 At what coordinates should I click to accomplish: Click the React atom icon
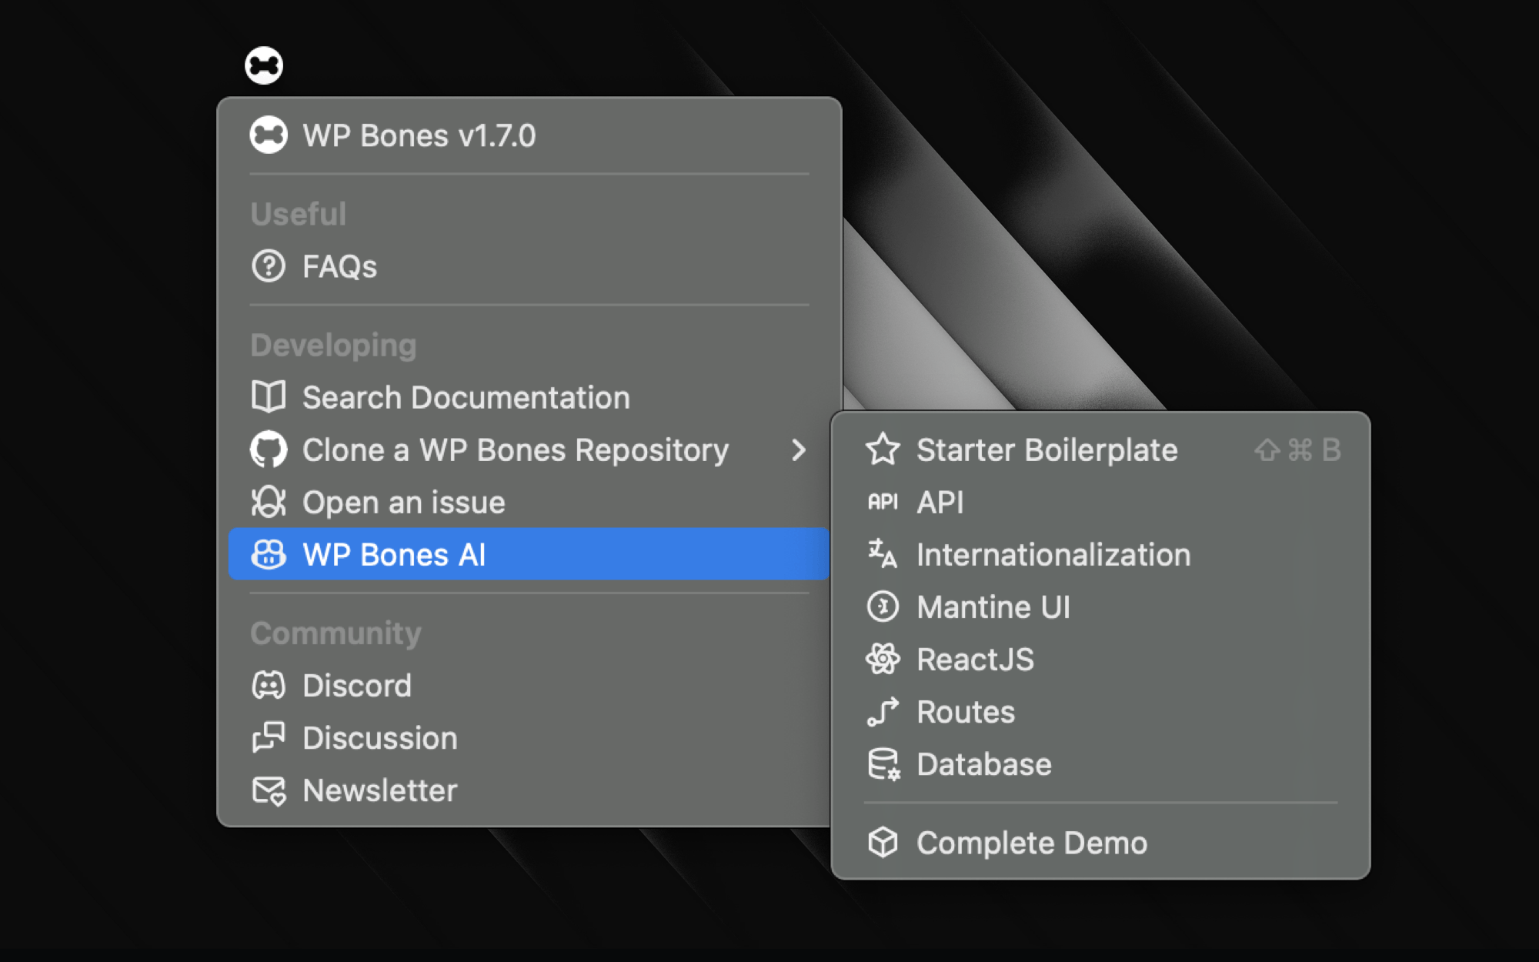click(x=883, y=660)
